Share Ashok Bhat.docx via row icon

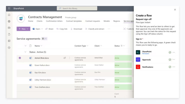65,58
